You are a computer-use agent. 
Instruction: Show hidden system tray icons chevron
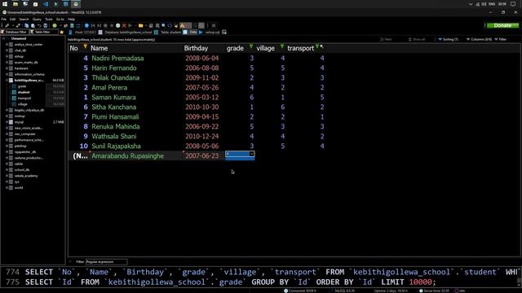[x=471, y=4]
